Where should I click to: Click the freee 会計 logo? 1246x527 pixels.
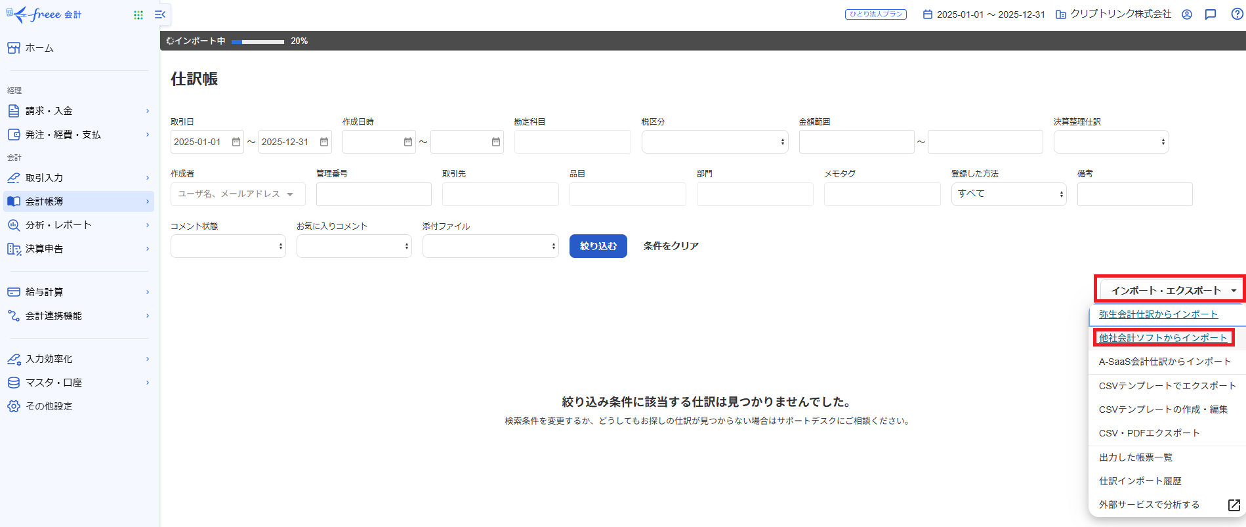coord(44,14)
